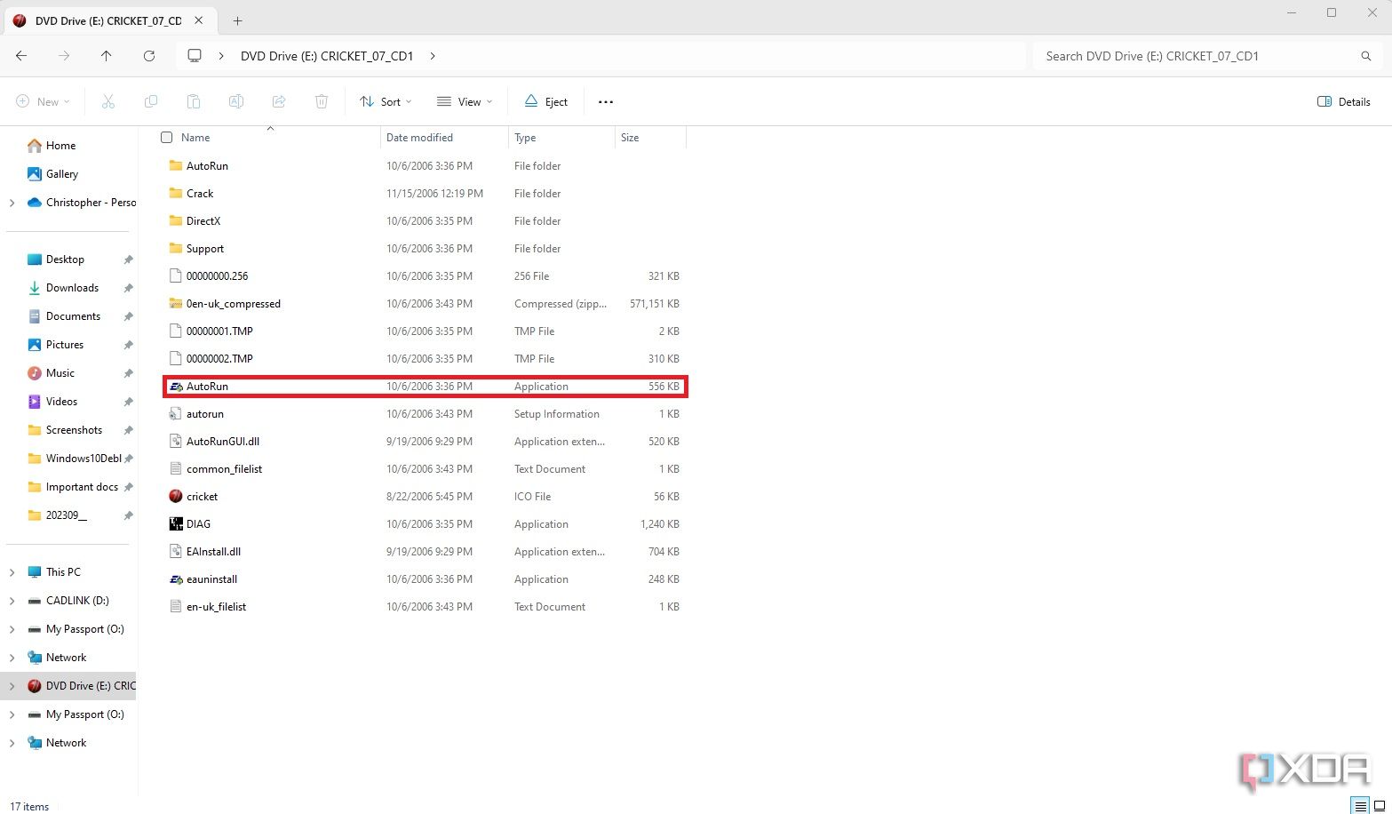This screenshot has width=1392, height=814.
Task: Select the autorun Setup Information icon
Action: tap(176, 414)
